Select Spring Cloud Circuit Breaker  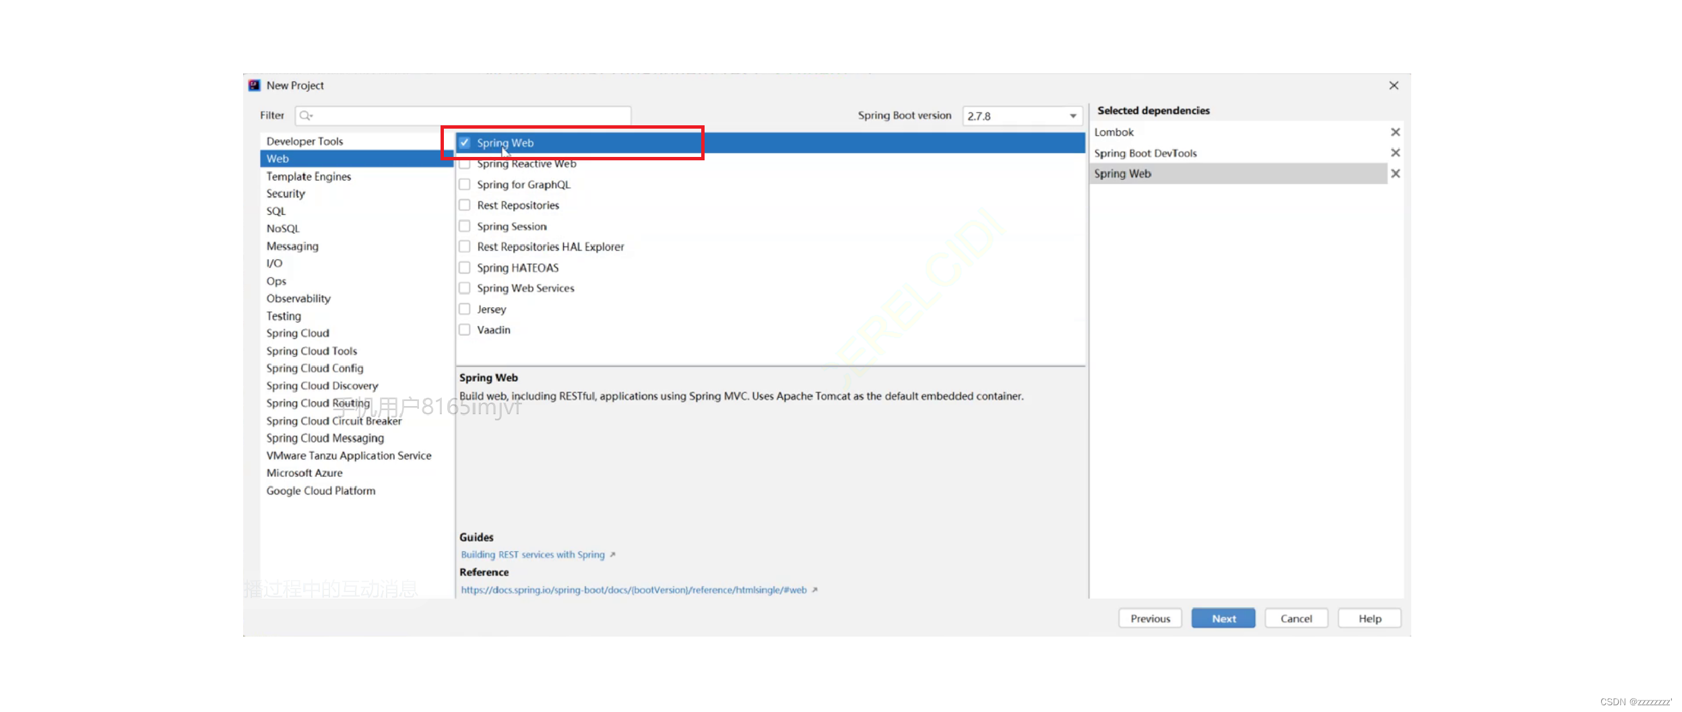click(x=356, y=421)
